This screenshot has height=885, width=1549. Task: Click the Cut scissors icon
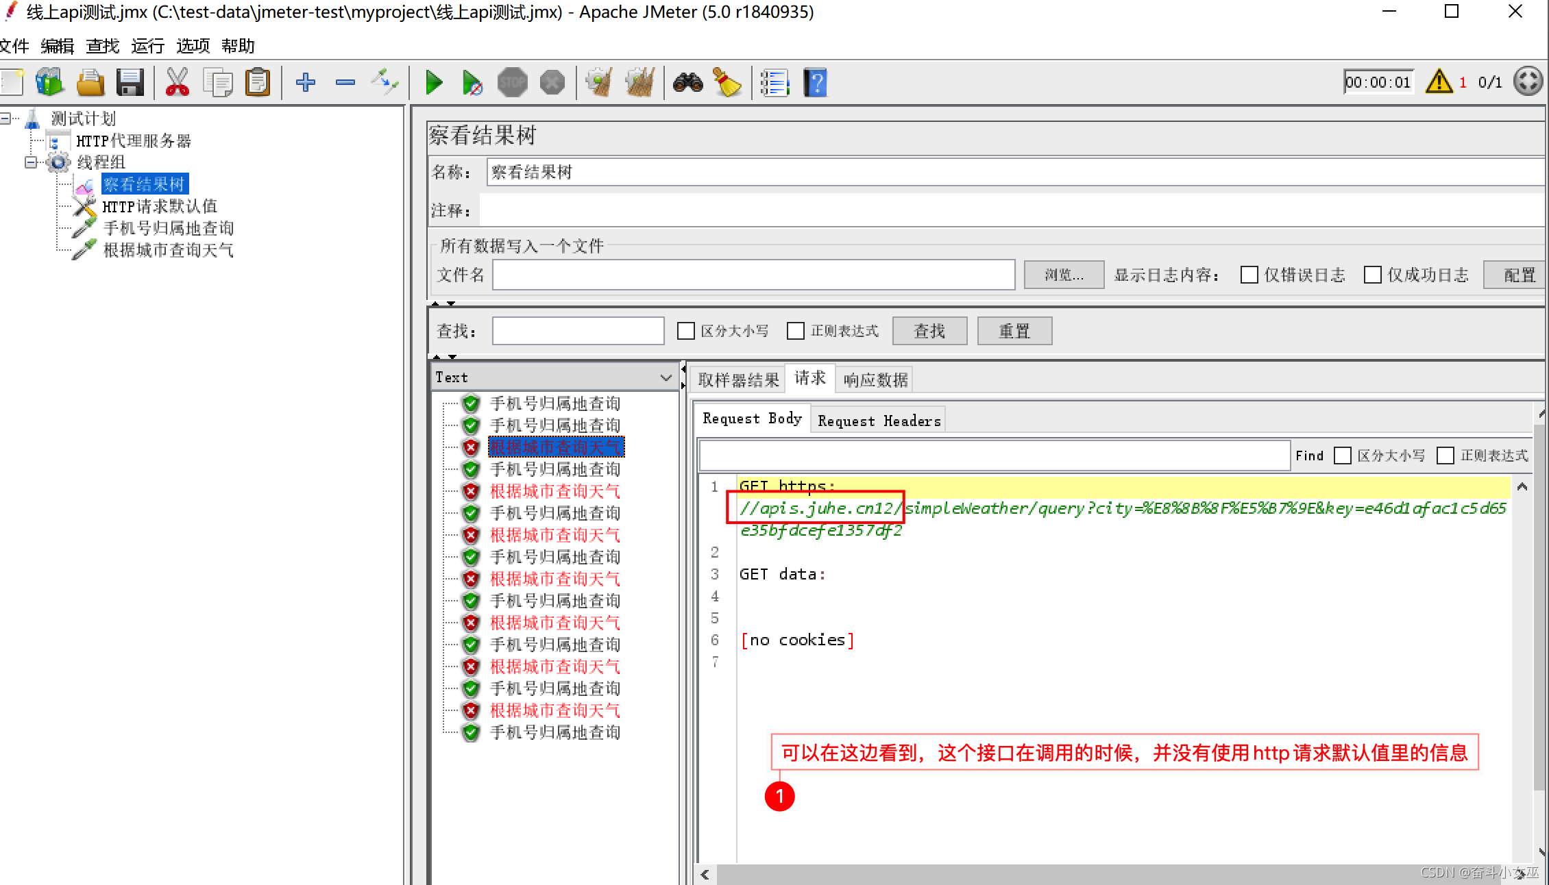[178, 83]
